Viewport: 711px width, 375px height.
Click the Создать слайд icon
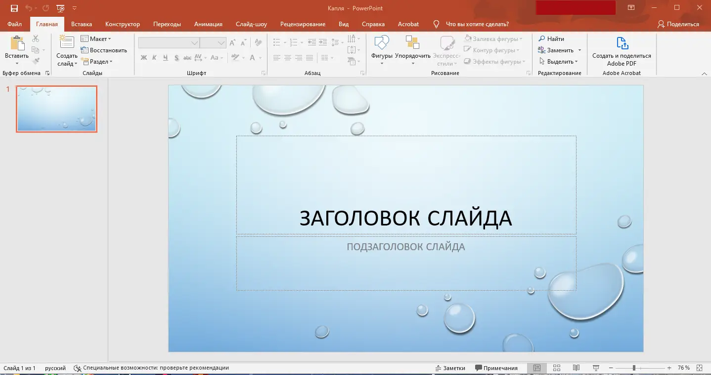pyautogui.click(x=67, y=42)
